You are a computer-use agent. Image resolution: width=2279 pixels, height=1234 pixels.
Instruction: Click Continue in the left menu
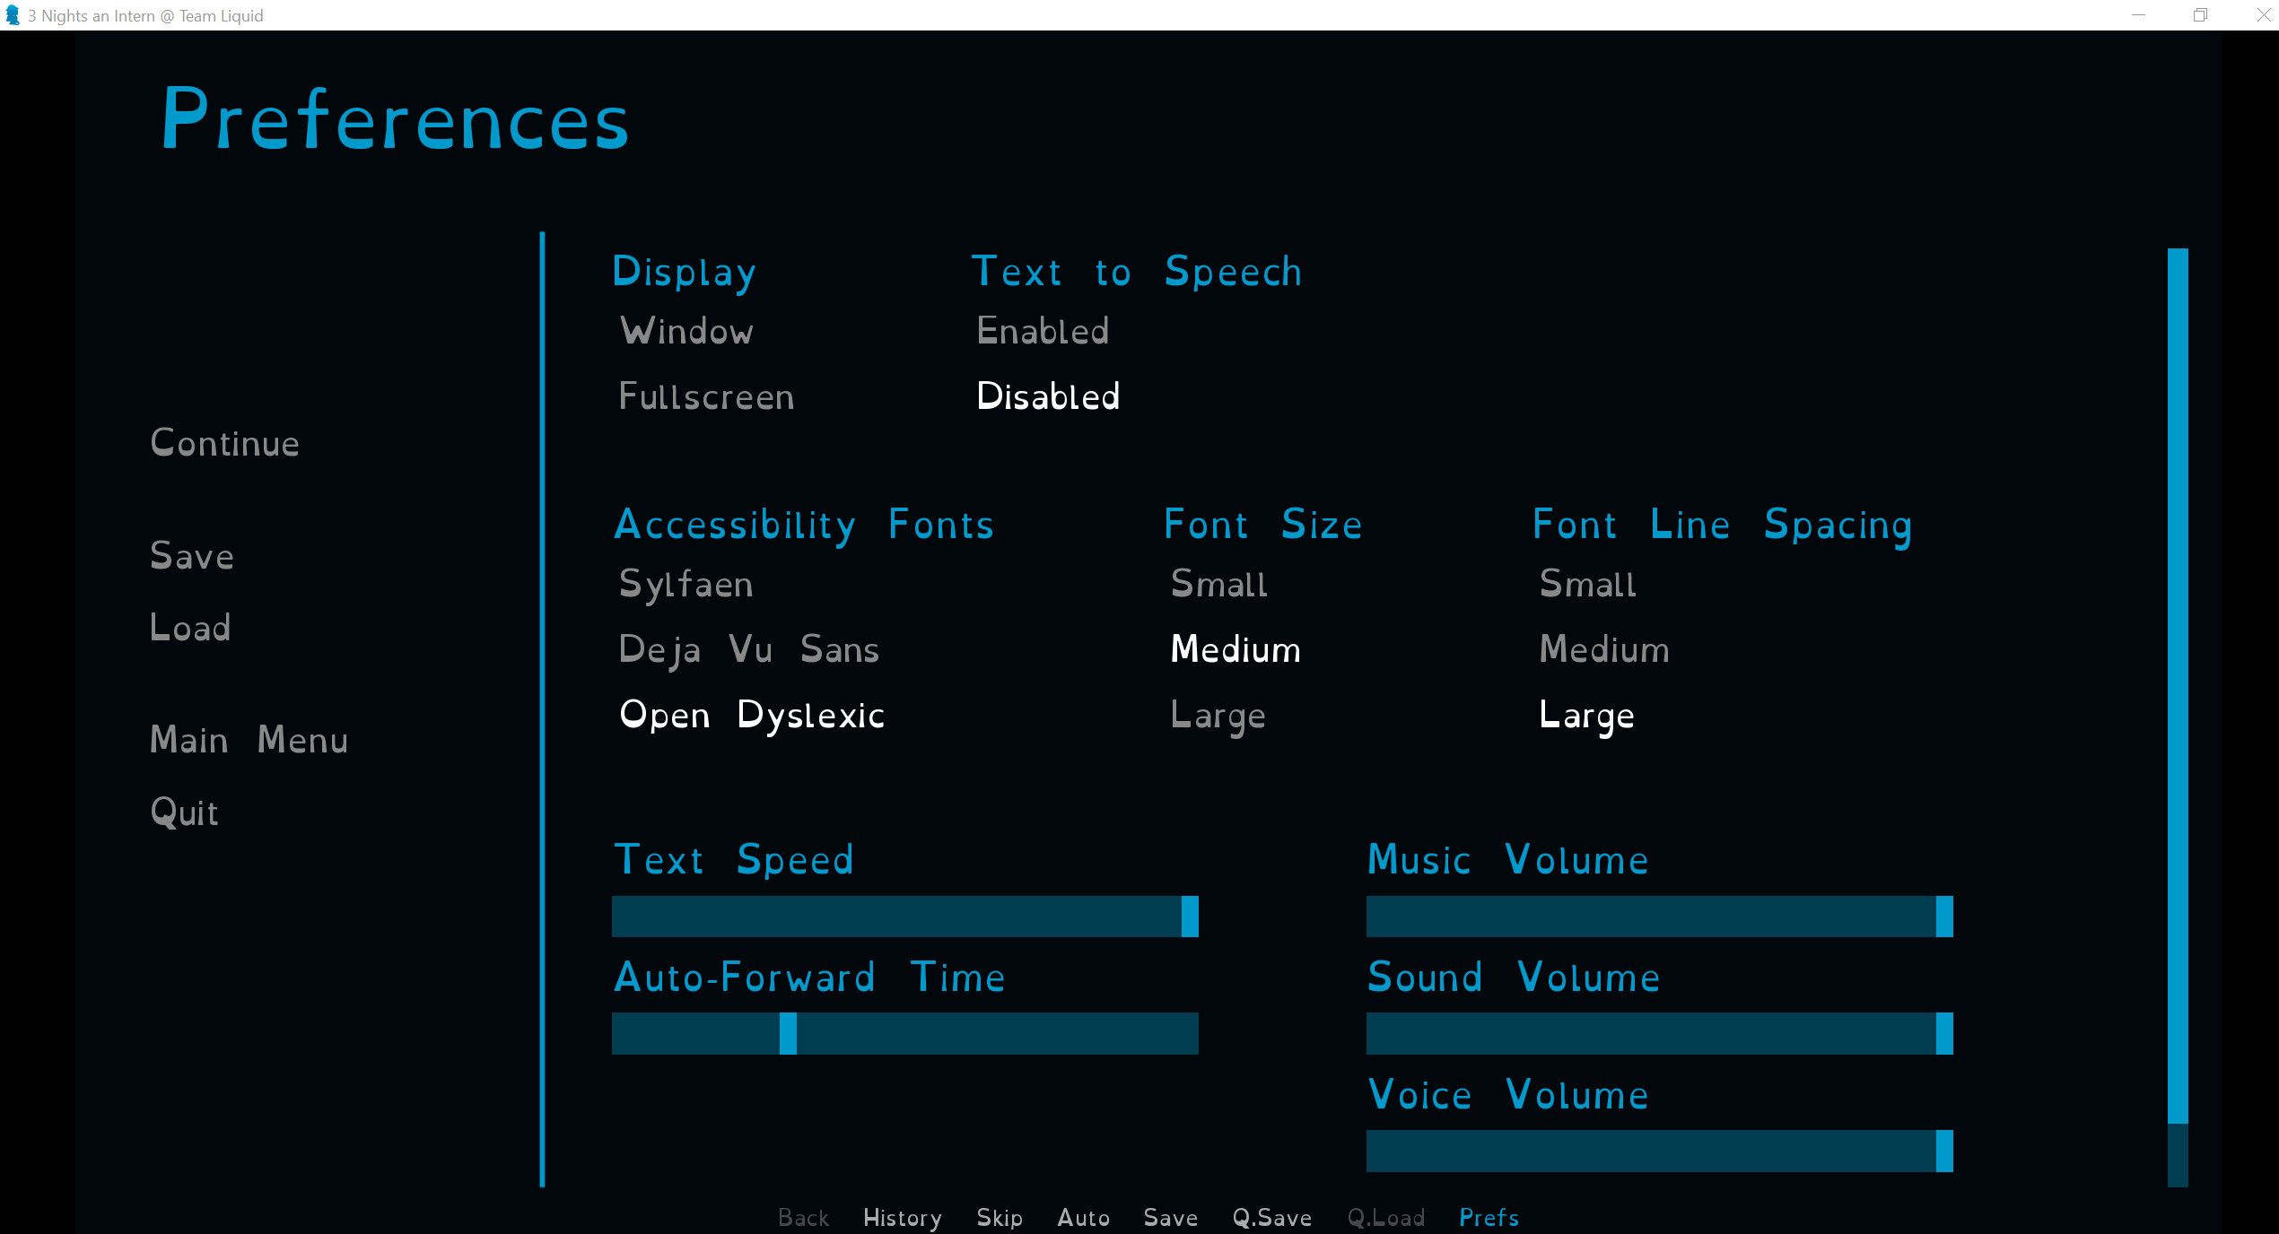point(224,443)
